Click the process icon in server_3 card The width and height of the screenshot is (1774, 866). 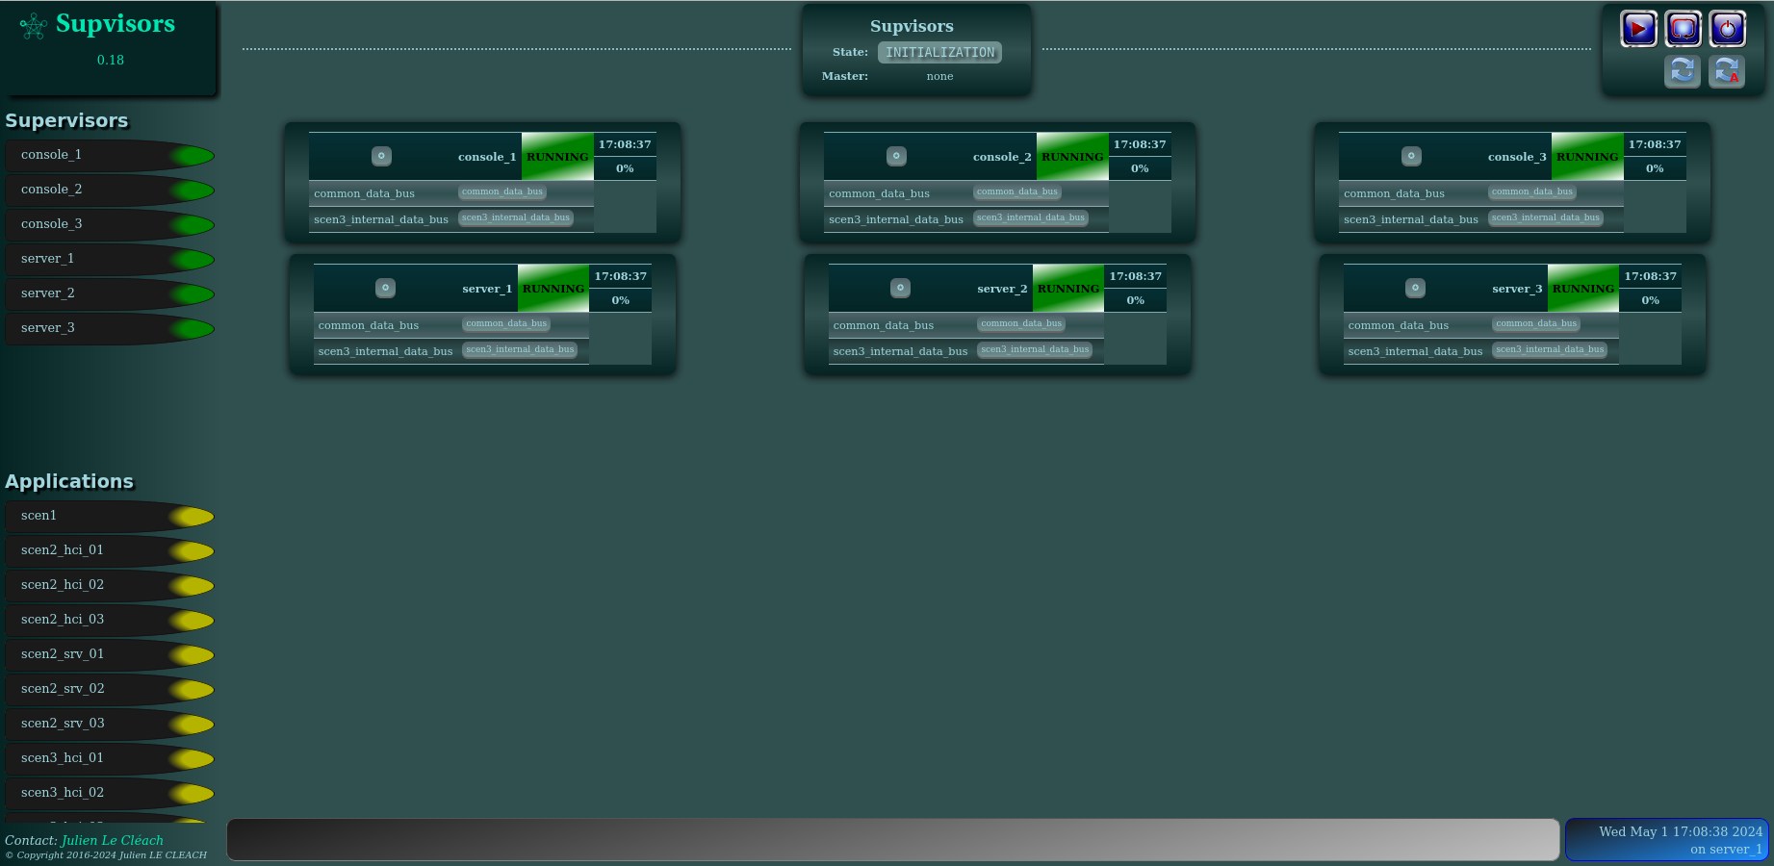(1415, 288)
